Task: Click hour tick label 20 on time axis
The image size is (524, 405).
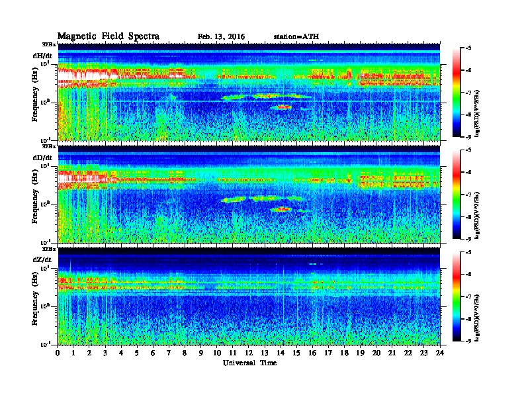Action: tap(376, 353)
